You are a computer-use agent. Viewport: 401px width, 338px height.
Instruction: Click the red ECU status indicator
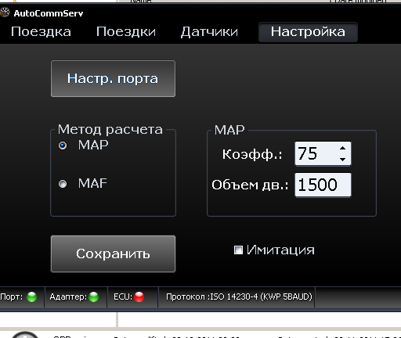click(x=139, y=297)
